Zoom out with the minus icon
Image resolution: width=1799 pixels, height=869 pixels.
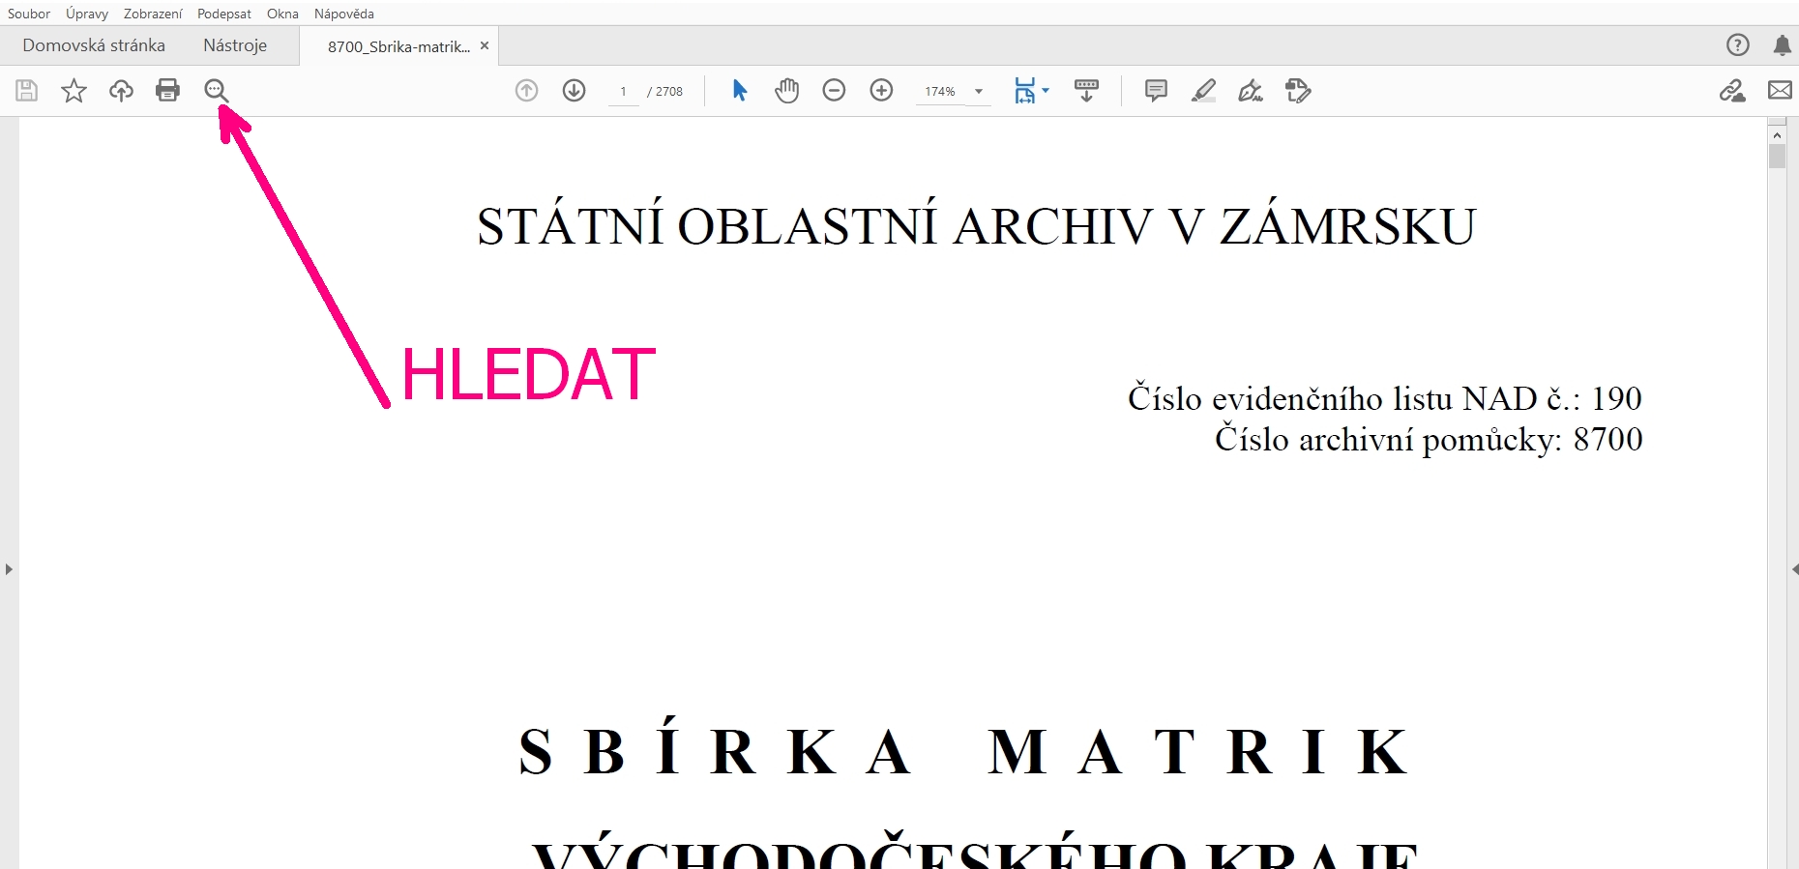(834, 91)
